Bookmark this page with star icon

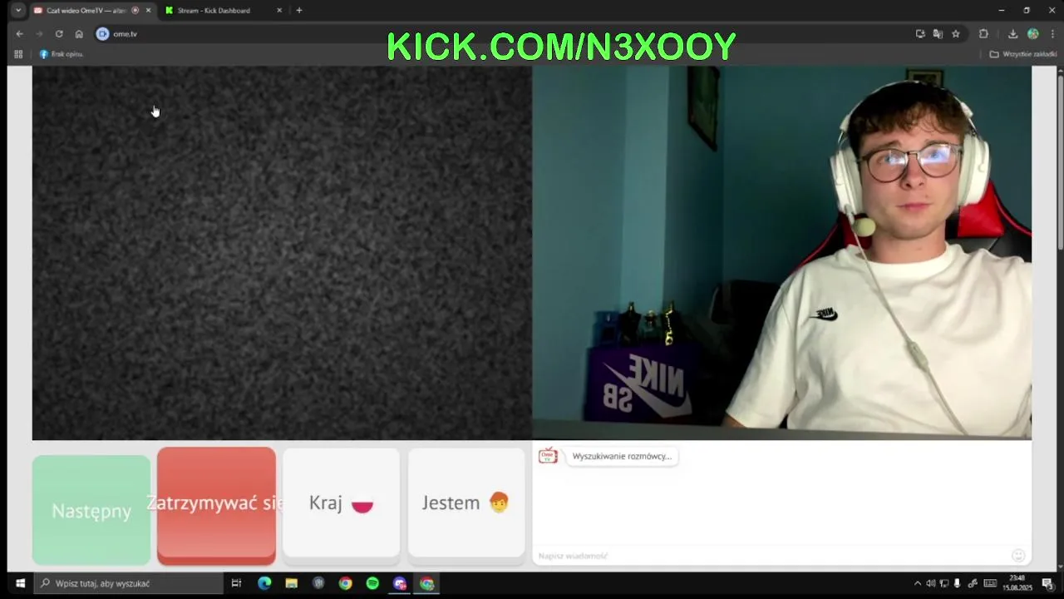pyautogui.click(x=956, y=34)
